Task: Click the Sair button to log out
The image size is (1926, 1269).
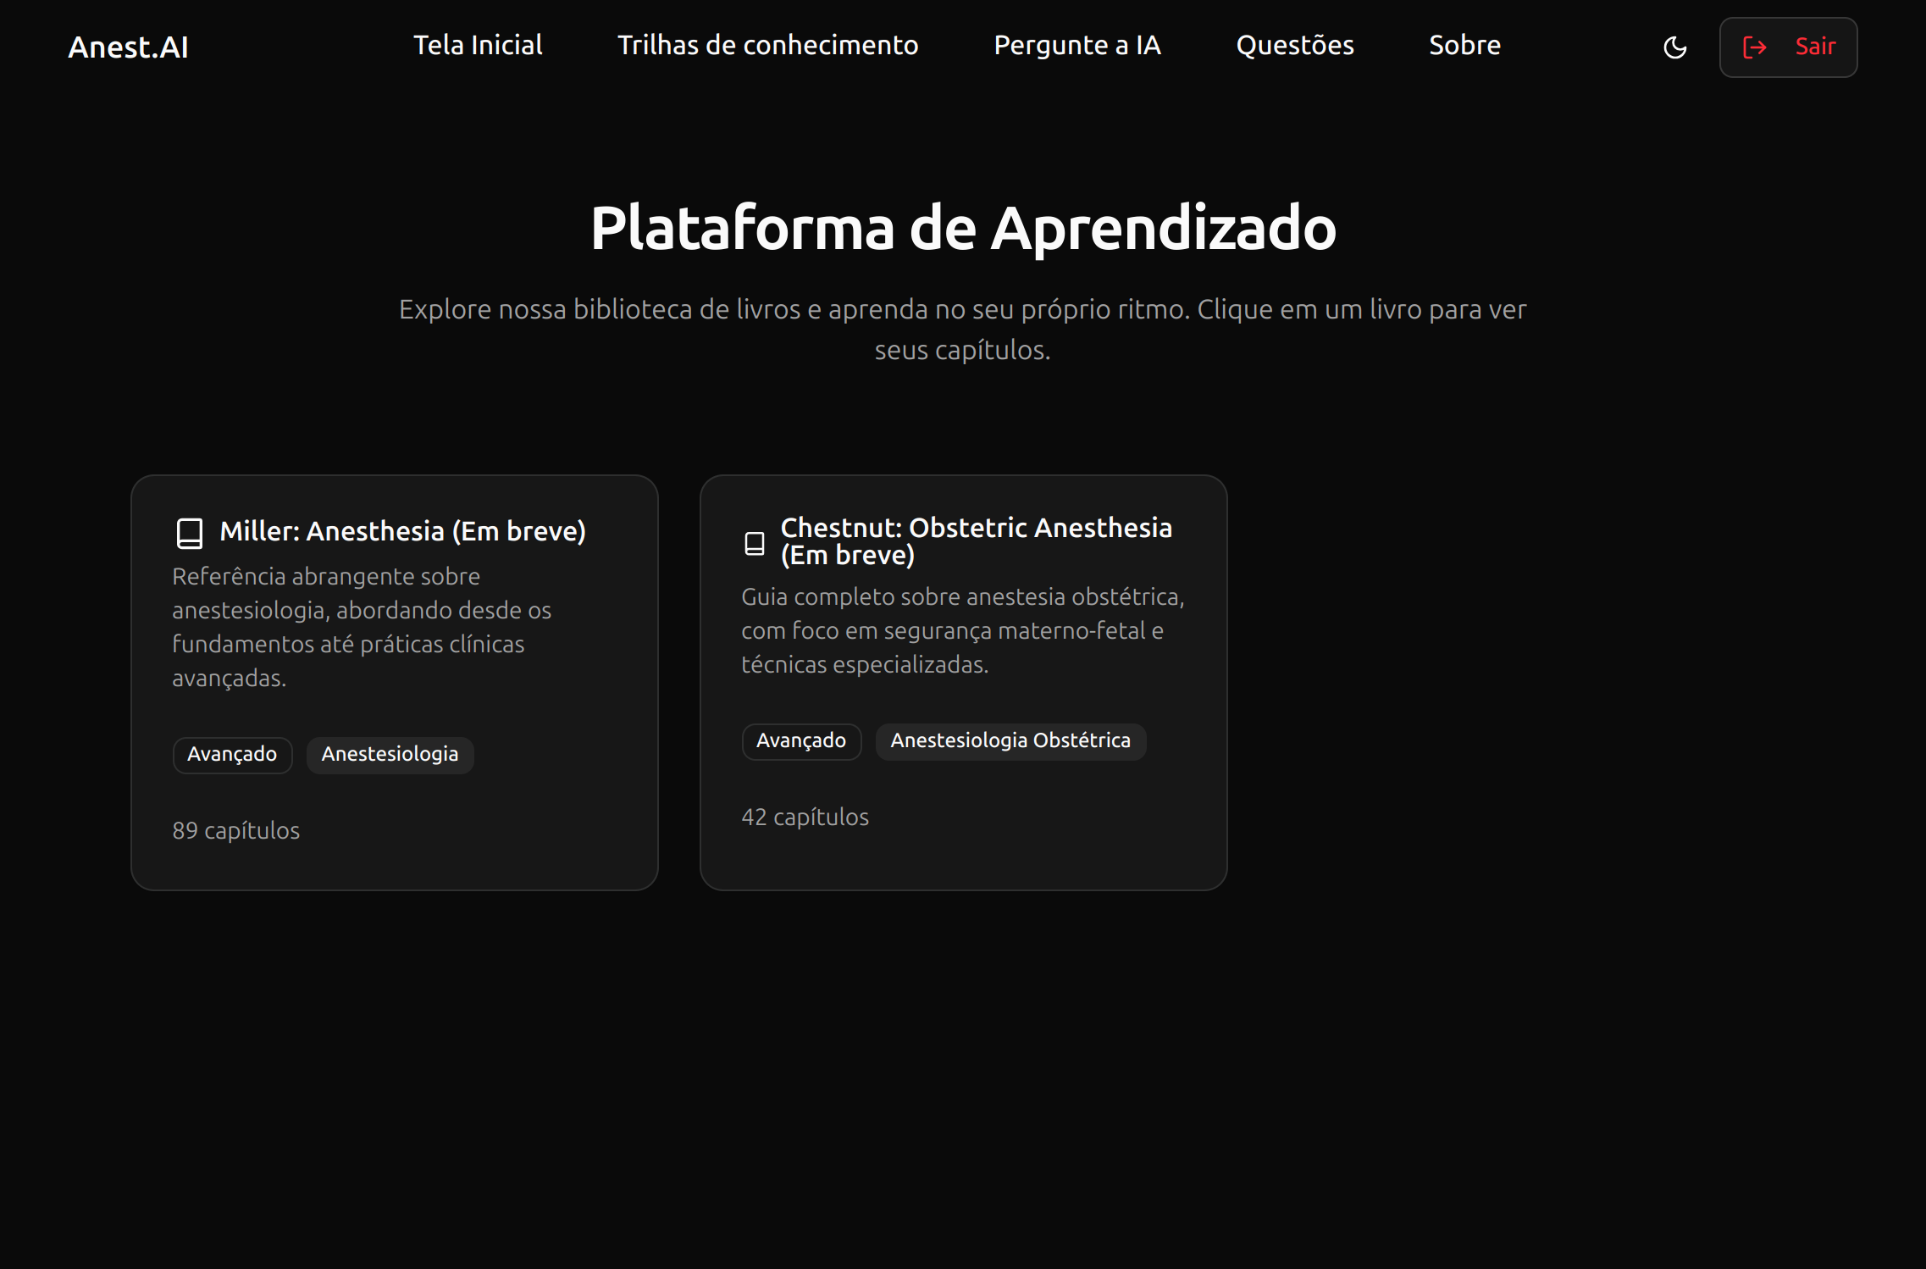Action: tap(1788, 47)
